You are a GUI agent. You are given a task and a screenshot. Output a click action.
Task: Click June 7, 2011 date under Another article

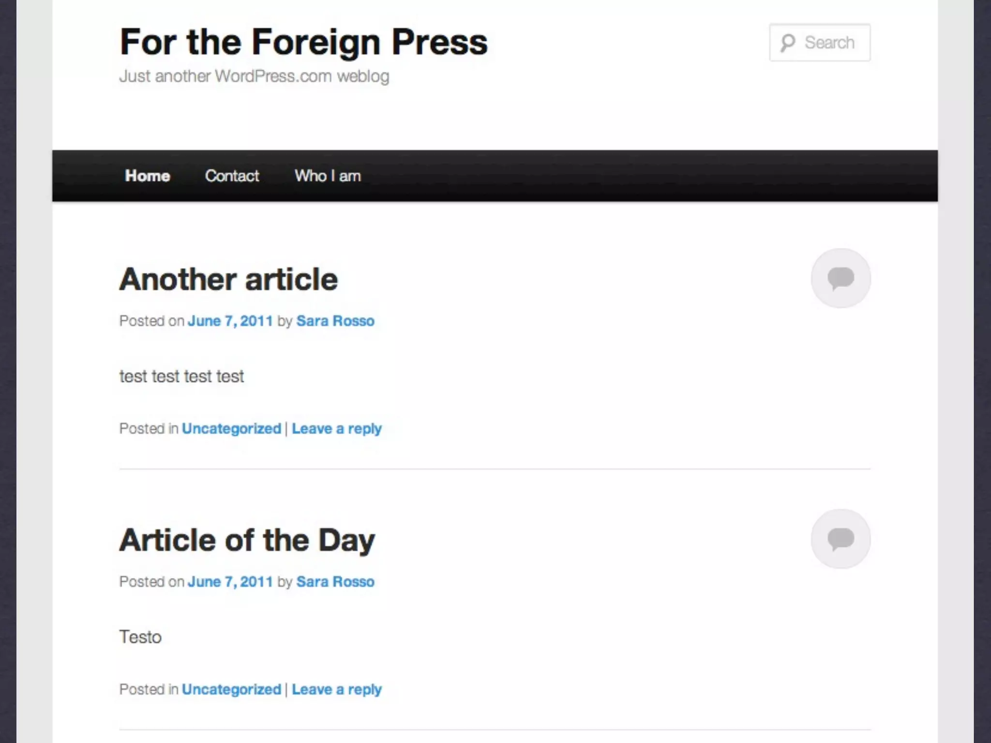[x=230, y=321]
